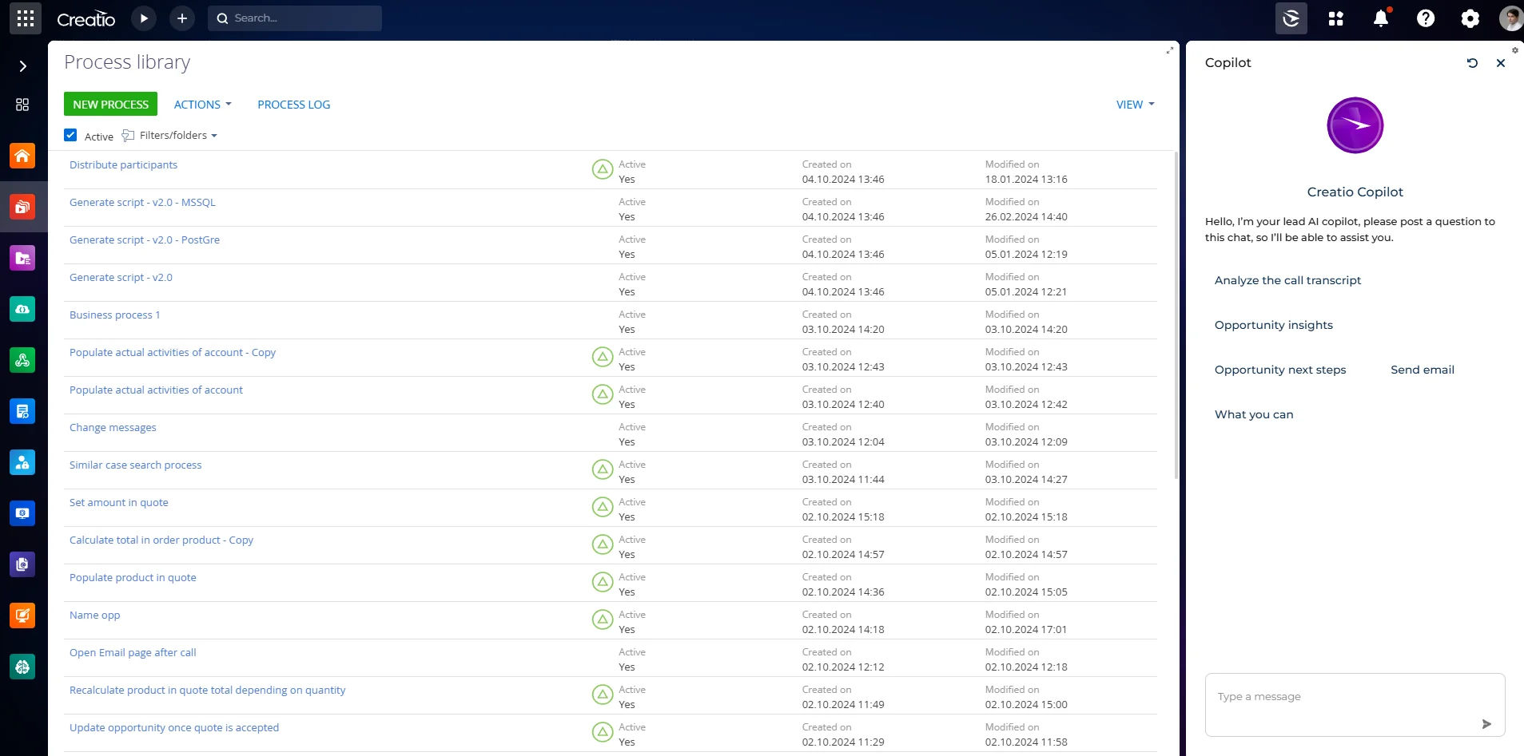
Task: Open the notifications bell
Action: pyautogui.click(x=1380, y=18)
